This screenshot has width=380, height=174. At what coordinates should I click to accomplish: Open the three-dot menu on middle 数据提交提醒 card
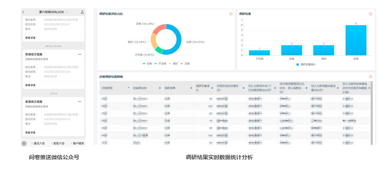[x=80, y=54]
